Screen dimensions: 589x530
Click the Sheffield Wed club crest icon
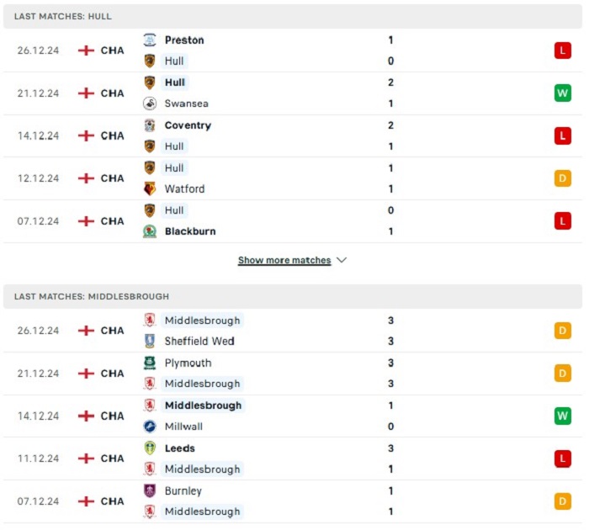point(150,341)
